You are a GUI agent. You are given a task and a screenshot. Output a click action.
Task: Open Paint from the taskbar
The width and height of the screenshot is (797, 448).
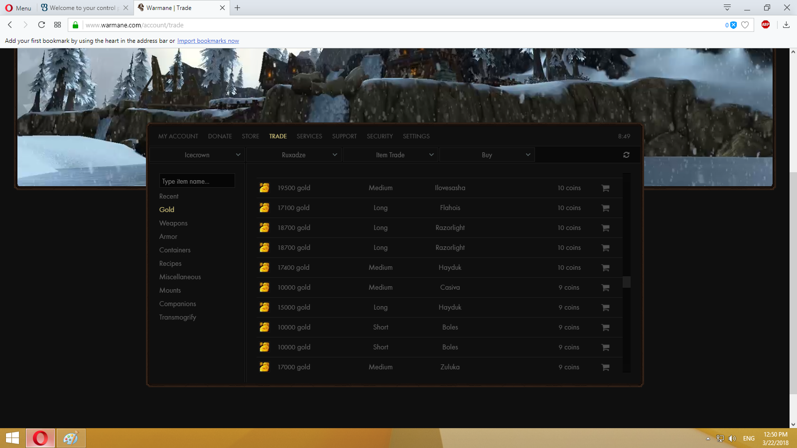click(x=71, y=438)
